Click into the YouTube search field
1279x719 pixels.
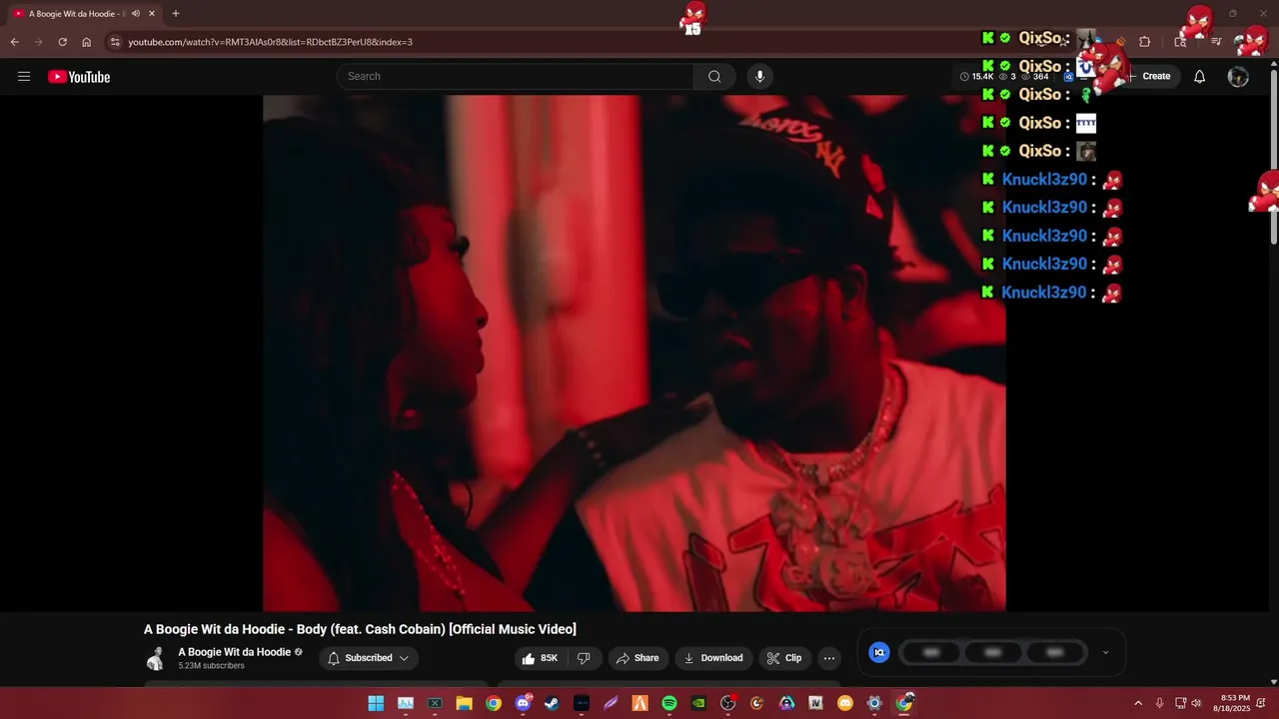[x=516, y=77]
